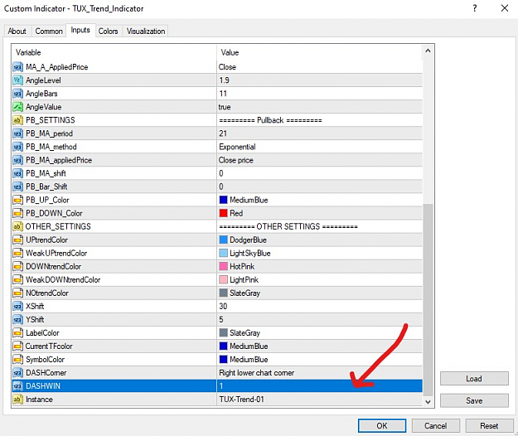Click the PB_MA_shift icon
Image resolution: width=518 pixels, height=436 pixels.
tap(18, 173)
